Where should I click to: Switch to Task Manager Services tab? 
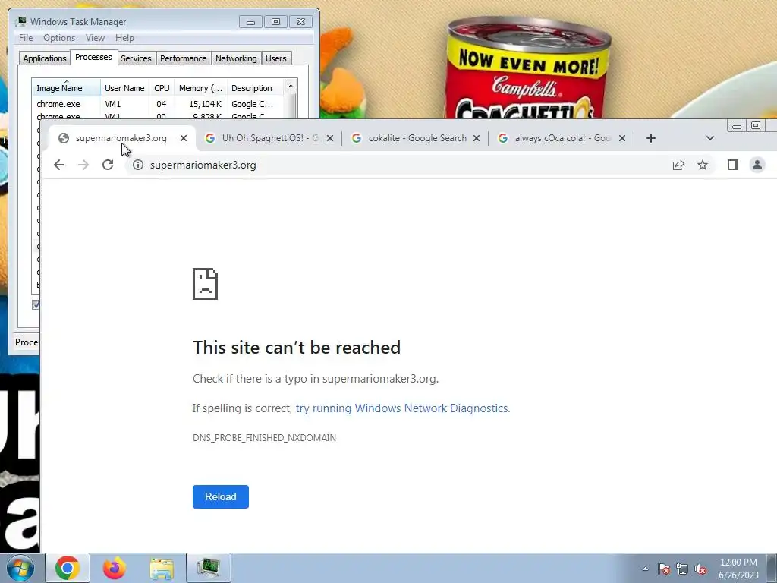tap(136, 58)
